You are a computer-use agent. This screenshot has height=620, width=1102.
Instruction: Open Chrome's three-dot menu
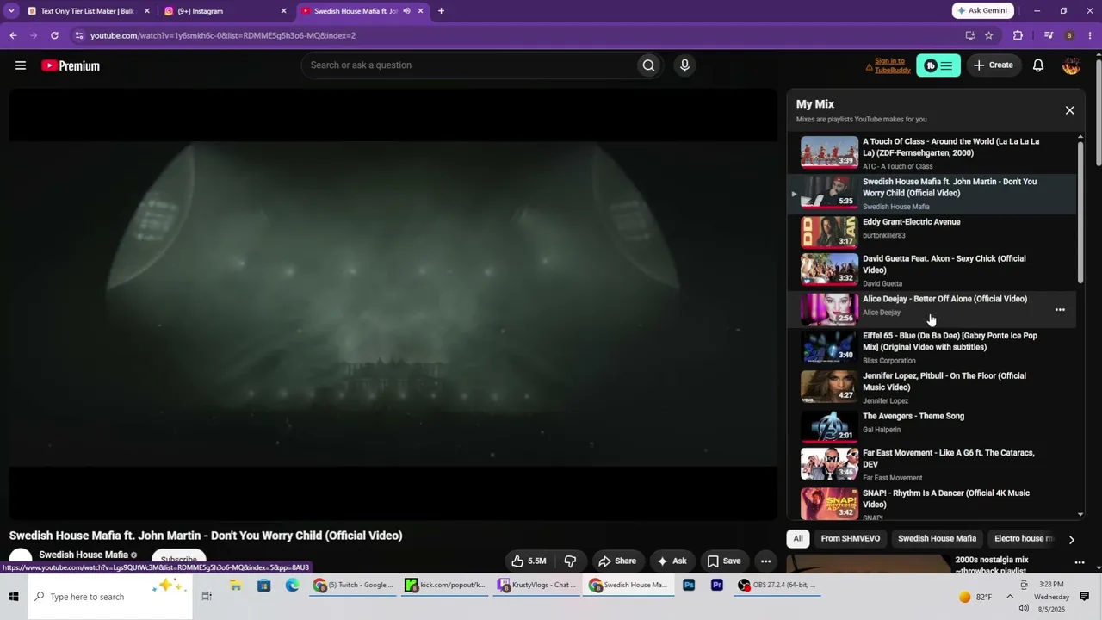[1090, 35]
